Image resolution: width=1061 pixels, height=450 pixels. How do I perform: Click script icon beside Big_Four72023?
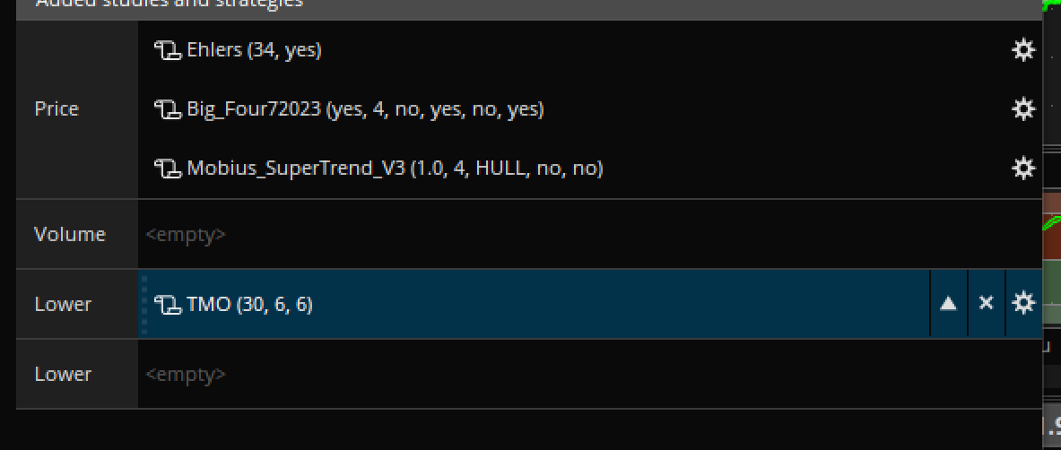click(167, 110)
